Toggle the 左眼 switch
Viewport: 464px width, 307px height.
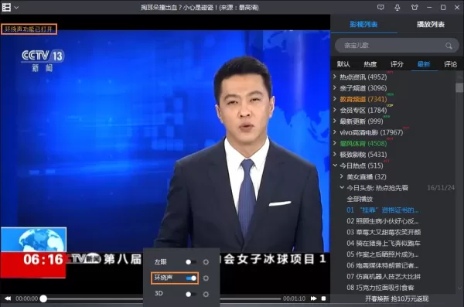pos(190,262)
